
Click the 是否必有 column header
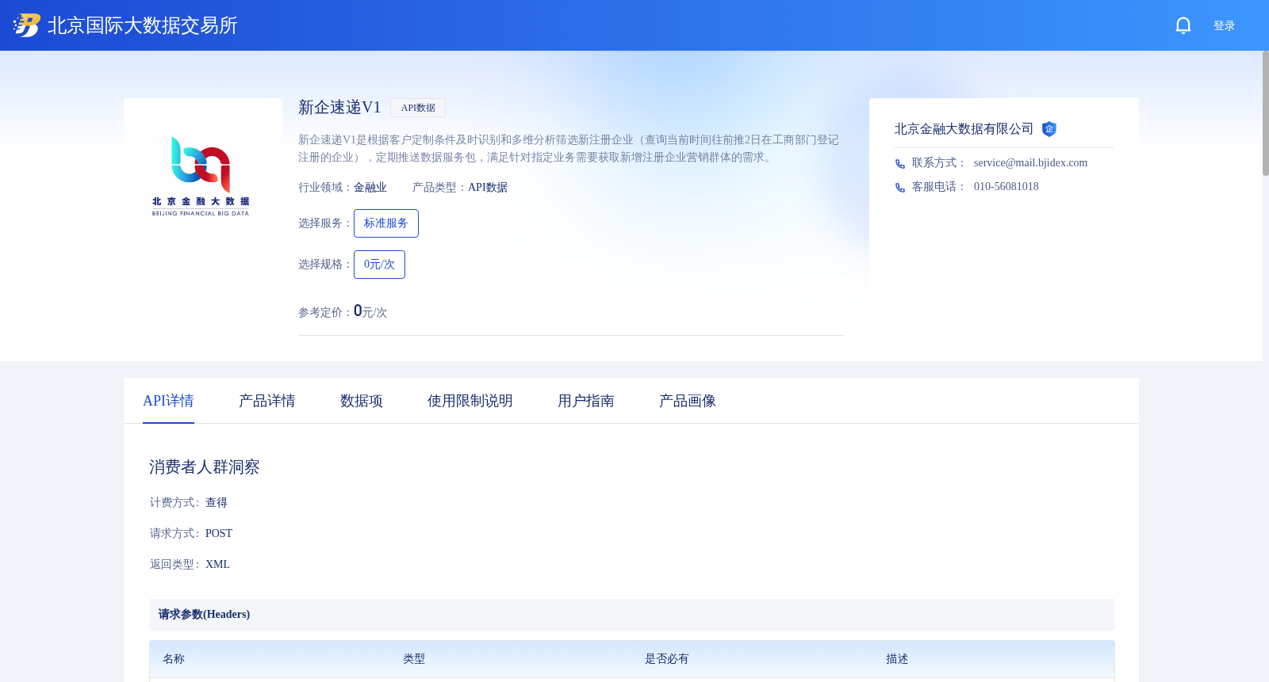666,659
